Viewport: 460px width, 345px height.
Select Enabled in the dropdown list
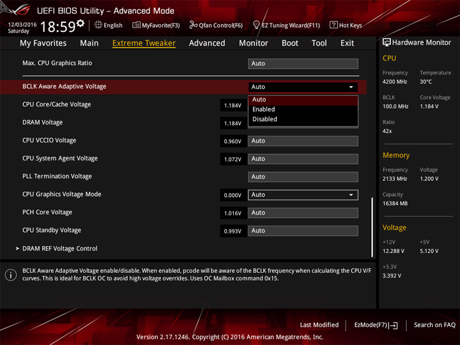(303, 109)
